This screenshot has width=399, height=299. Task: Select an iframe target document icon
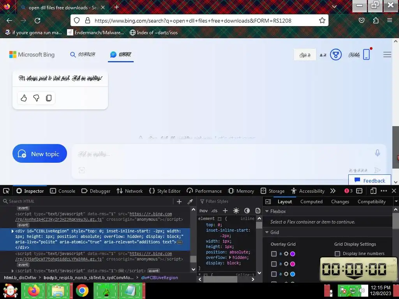pos(359,191)
